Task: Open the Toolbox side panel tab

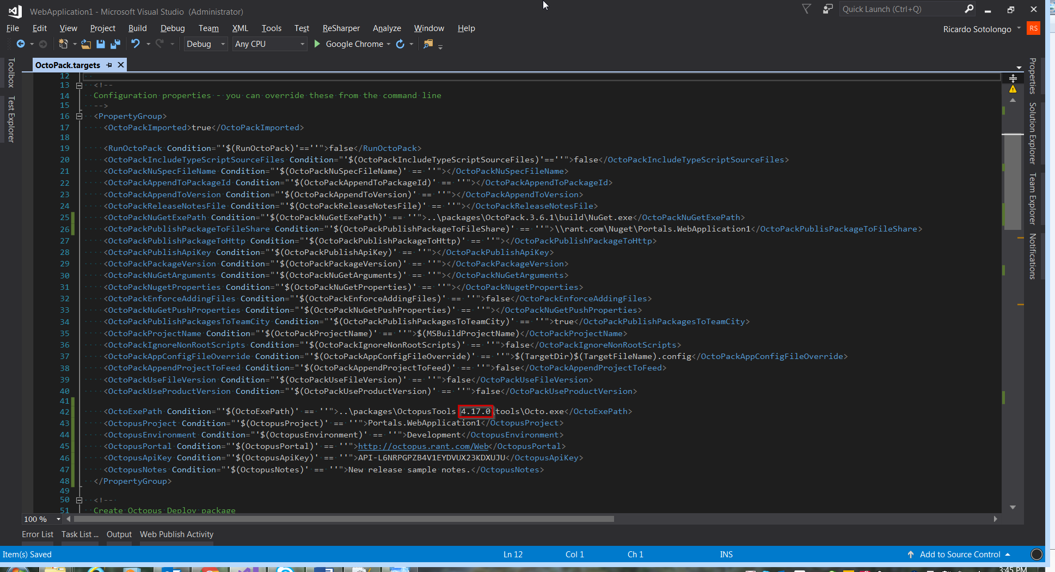Action: click(11, 73)
